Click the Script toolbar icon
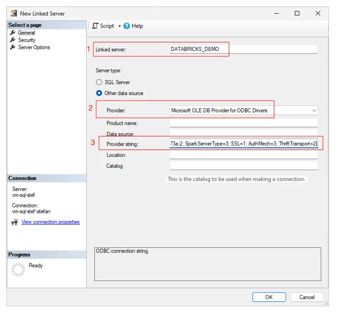 95,26
